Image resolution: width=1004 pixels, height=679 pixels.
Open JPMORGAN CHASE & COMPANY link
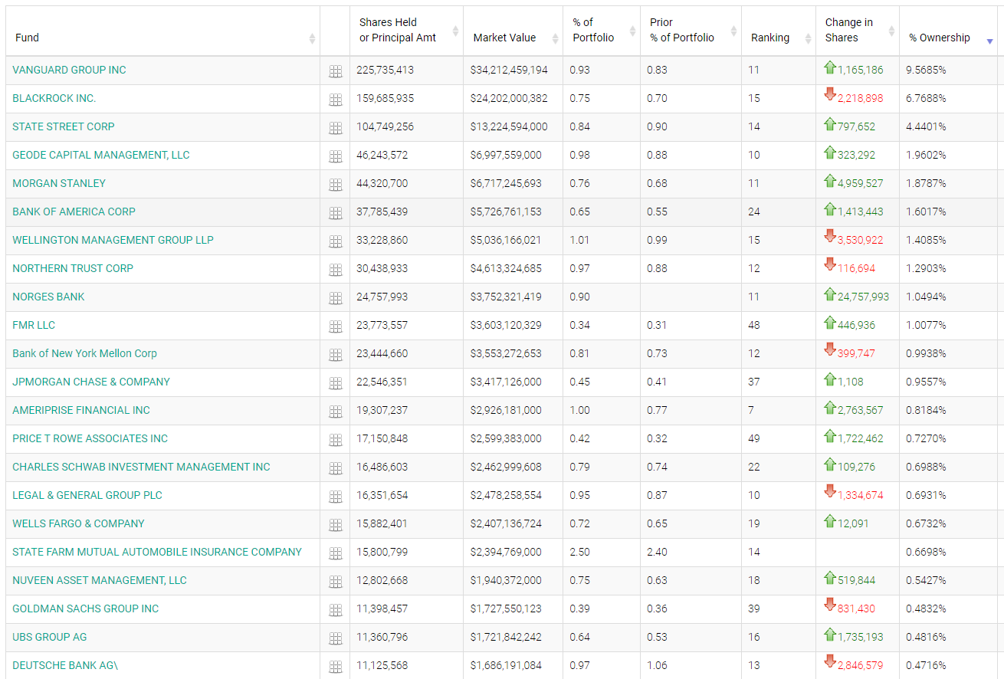click(91, 382)
